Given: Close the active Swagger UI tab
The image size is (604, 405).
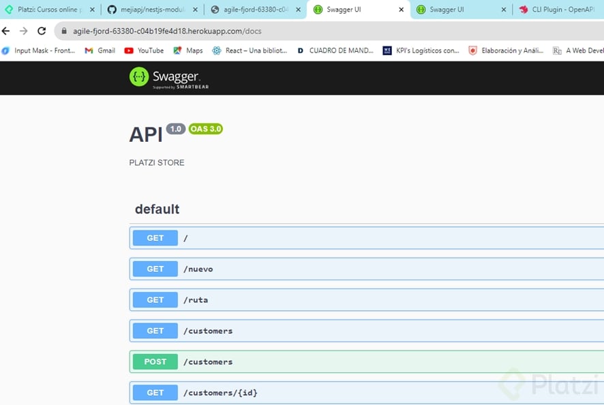Looking at the screenshot, I should point(401,10).
